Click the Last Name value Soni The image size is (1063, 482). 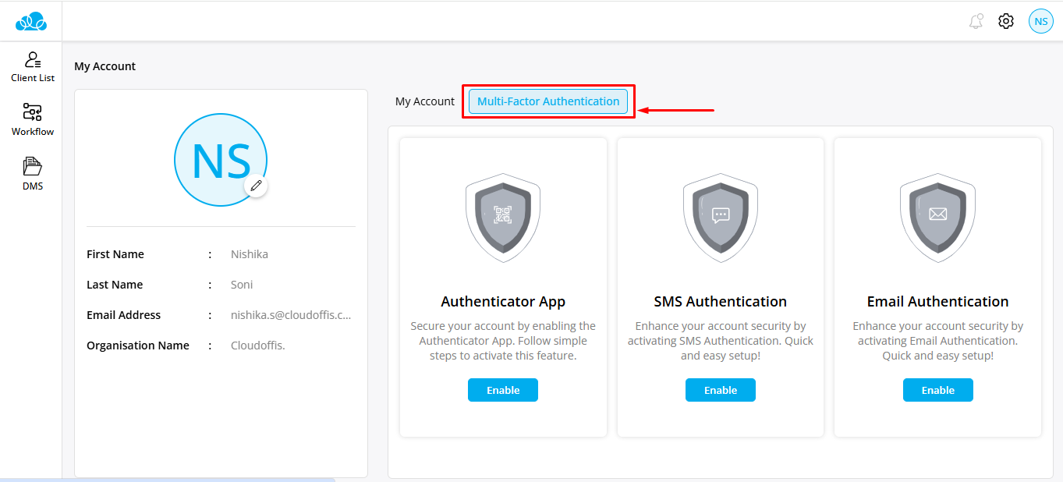tap(242, 285)
